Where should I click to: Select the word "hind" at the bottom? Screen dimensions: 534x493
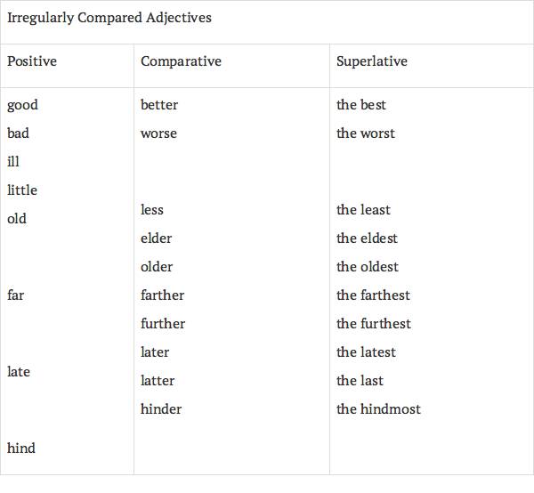tap(21, 449)
